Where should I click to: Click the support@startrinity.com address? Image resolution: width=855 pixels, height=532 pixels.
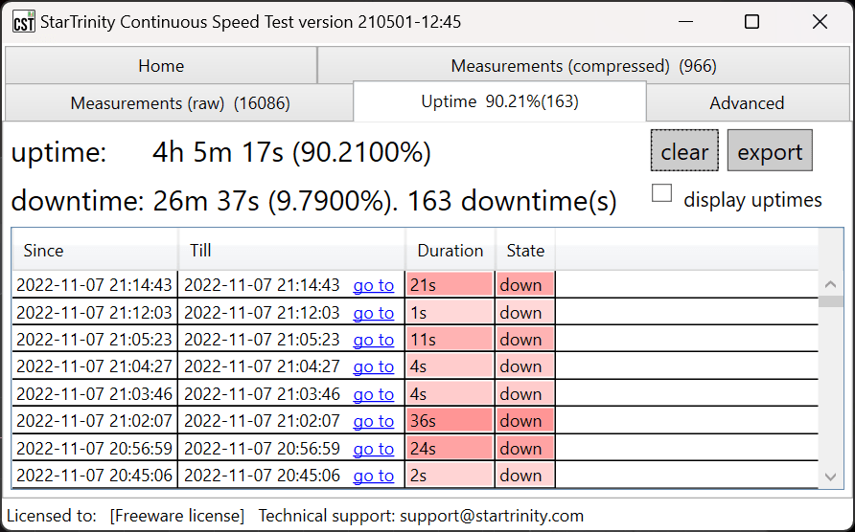pos(492,515)
